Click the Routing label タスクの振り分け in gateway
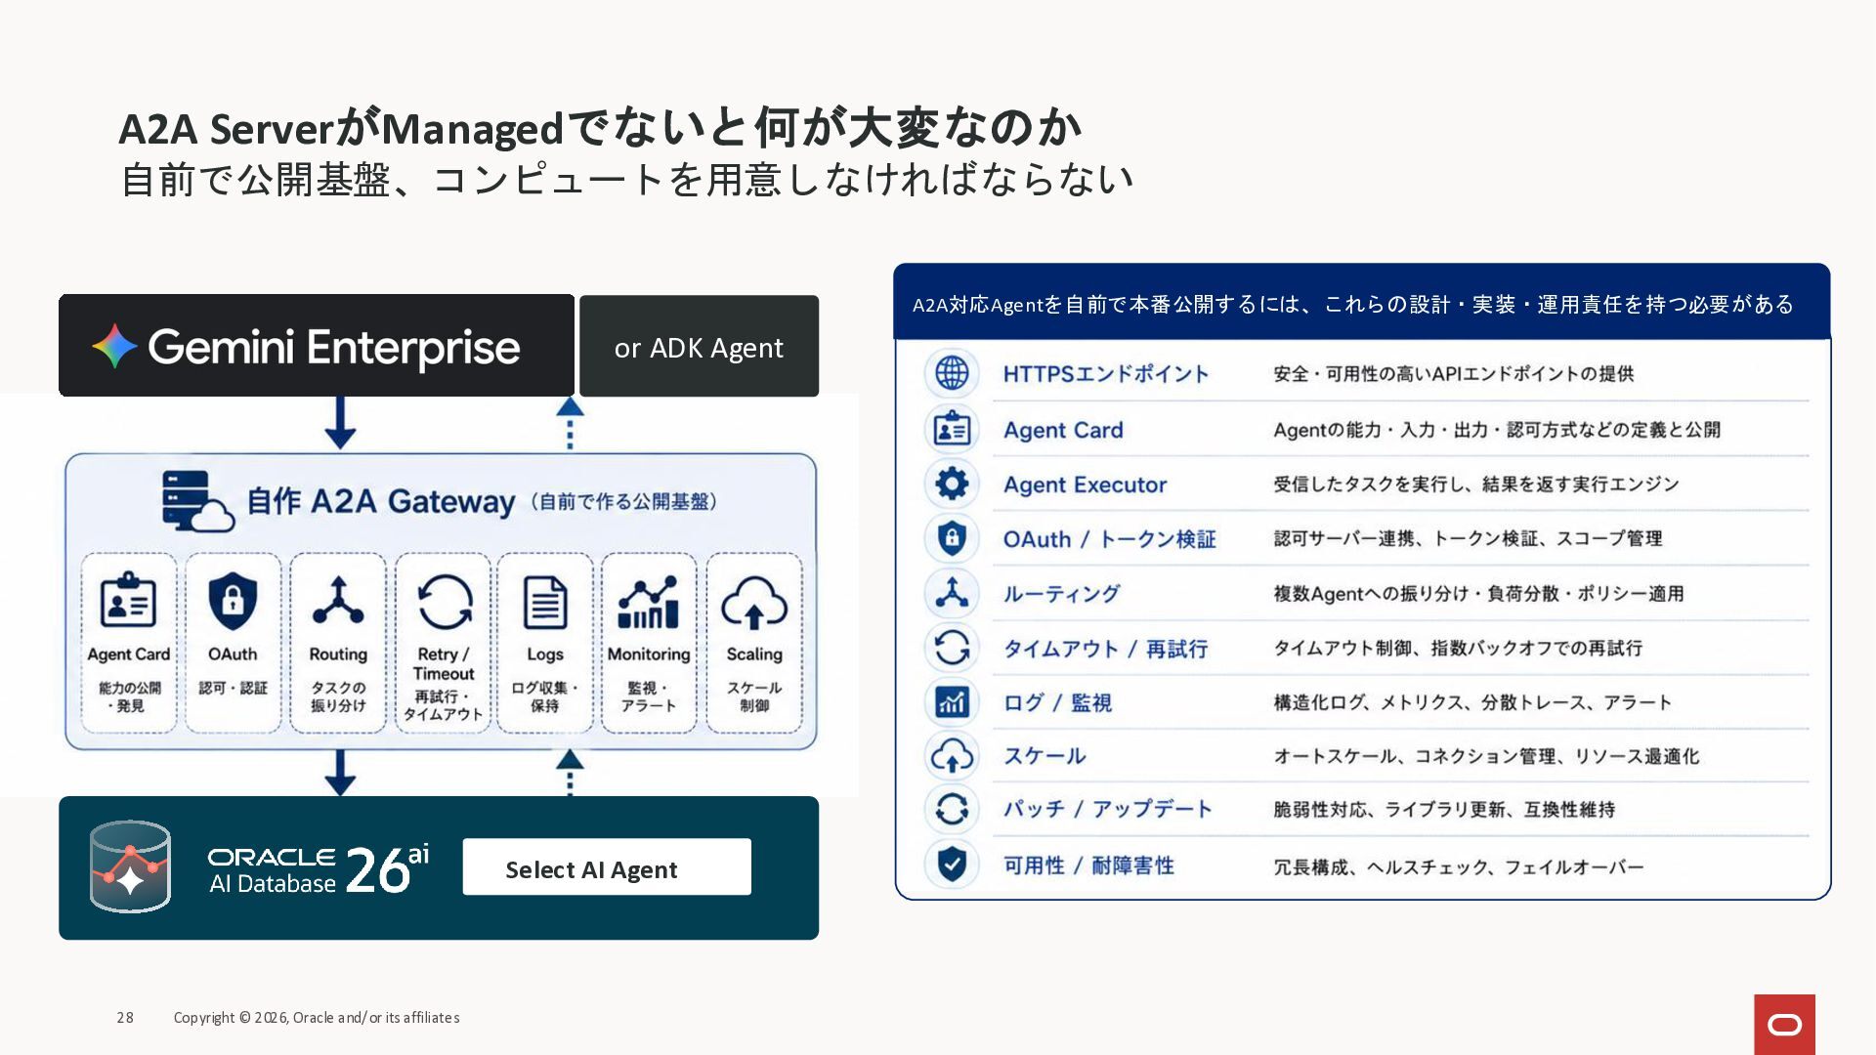The width and height of the screenshot is (1876, 1055). pos(338,696)
